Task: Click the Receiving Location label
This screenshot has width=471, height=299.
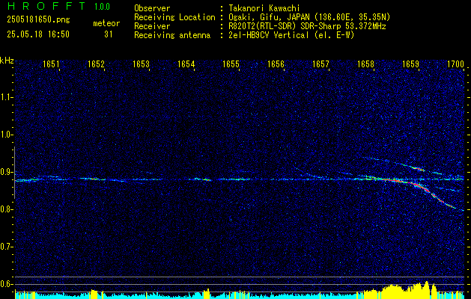Action: click(174, 17)
